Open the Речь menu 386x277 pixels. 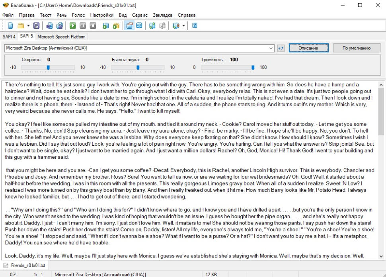pyautogui.click(x=62, y=15)
